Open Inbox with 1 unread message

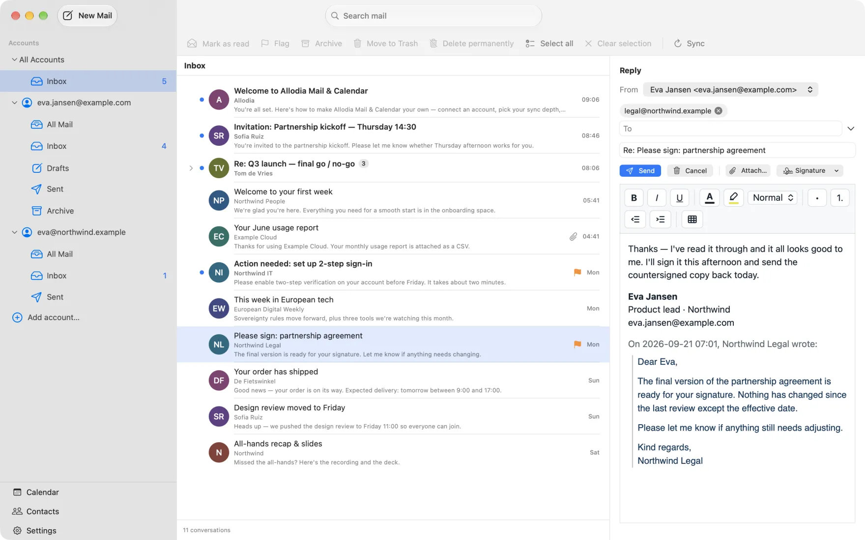(x=88, y=275)
